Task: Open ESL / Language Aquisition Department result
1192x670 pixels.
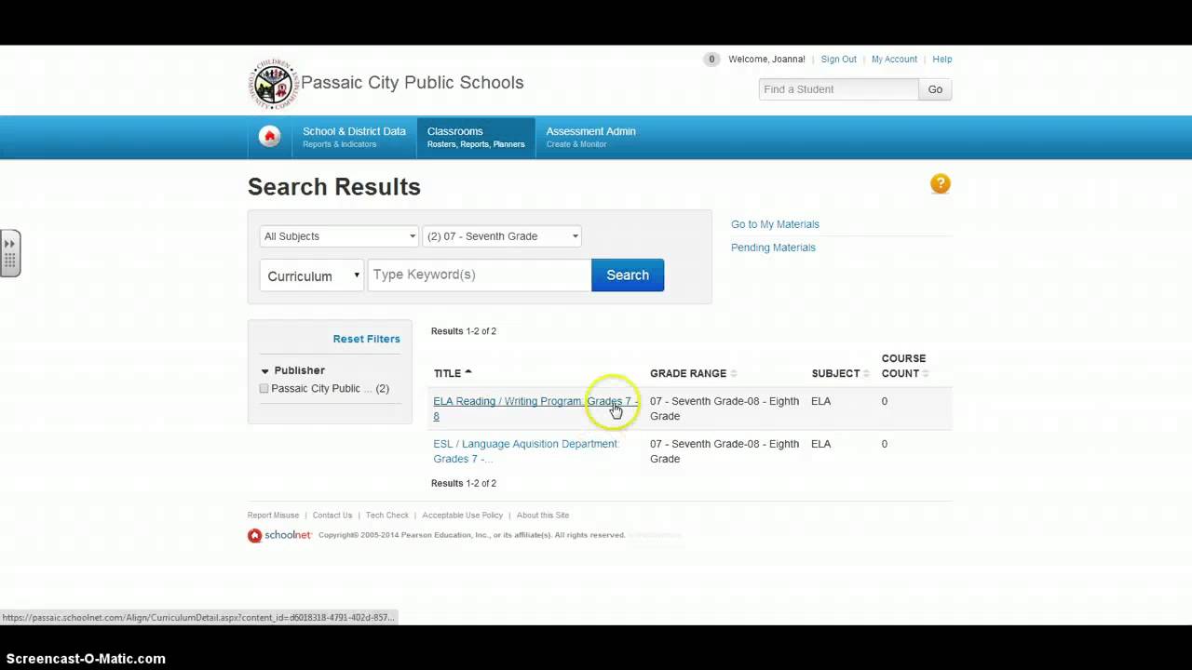Action: (526, 451)
